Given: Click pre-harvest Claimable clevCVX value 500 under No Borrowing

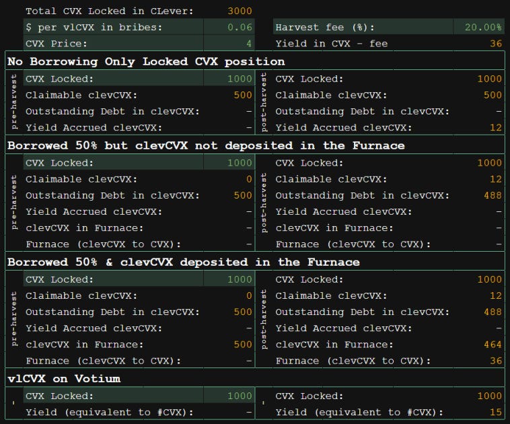Looking at the screenshot, I should (x=243, y=95).
